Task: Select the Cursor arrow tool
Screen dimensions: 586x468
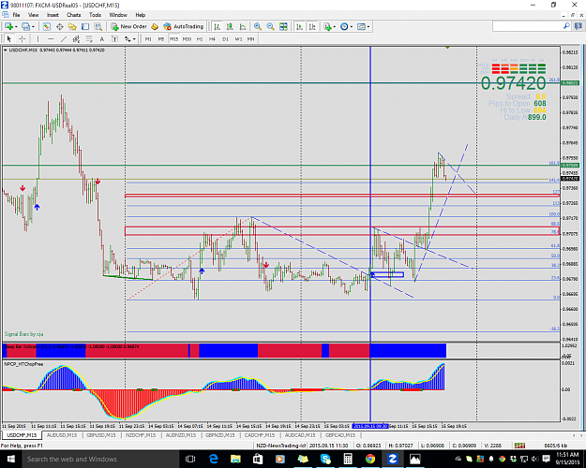Action: 9,38
